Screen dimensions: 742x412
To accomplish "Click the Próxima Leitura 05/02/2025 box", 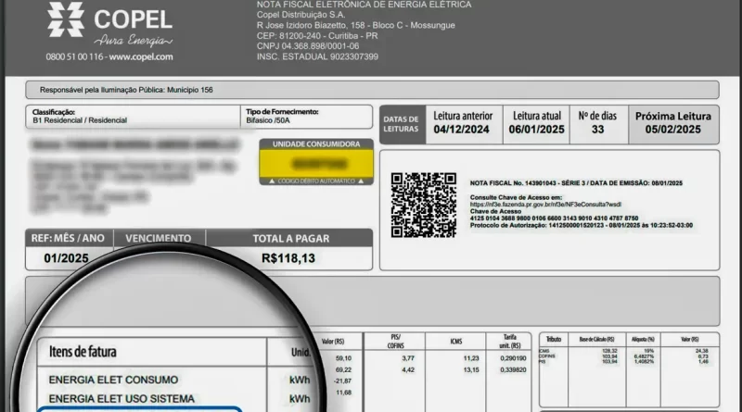I will point(673,123).
